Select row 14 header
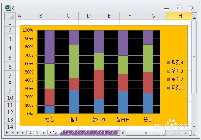Image resolution: width=201 pixels, height=140 pixels. point(10,127)
